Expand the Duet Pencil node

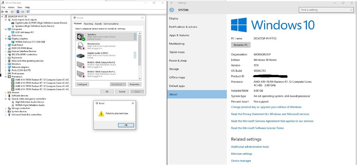pos(6,45)
